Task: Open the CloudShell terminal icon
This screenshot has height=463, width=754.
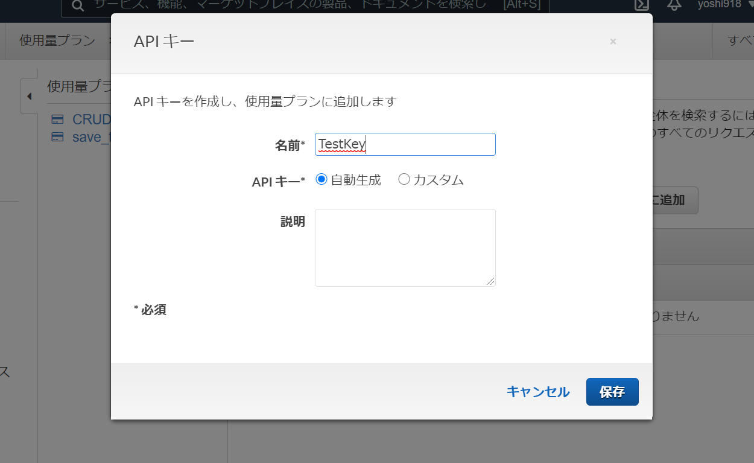Action: pyautogui.click(x=641, y=5)
